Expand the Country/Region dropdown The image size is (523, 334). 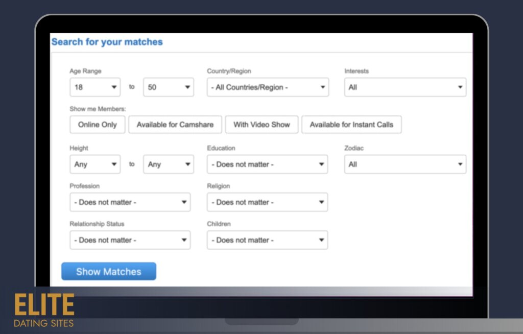click(x=268, y=87)
